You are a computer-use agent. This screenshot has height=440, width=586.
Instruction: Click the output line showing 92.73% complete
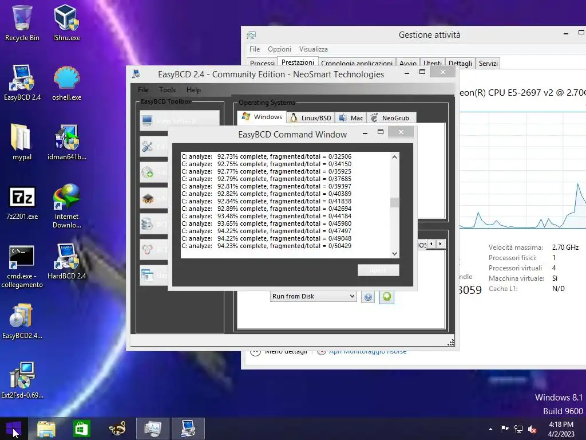tap(267, 156)
